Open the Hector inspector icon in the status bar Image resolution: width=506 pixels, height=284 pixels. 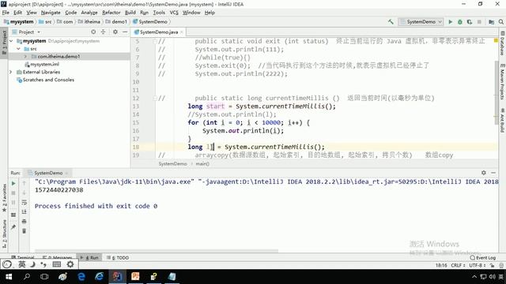pos(501,265)
